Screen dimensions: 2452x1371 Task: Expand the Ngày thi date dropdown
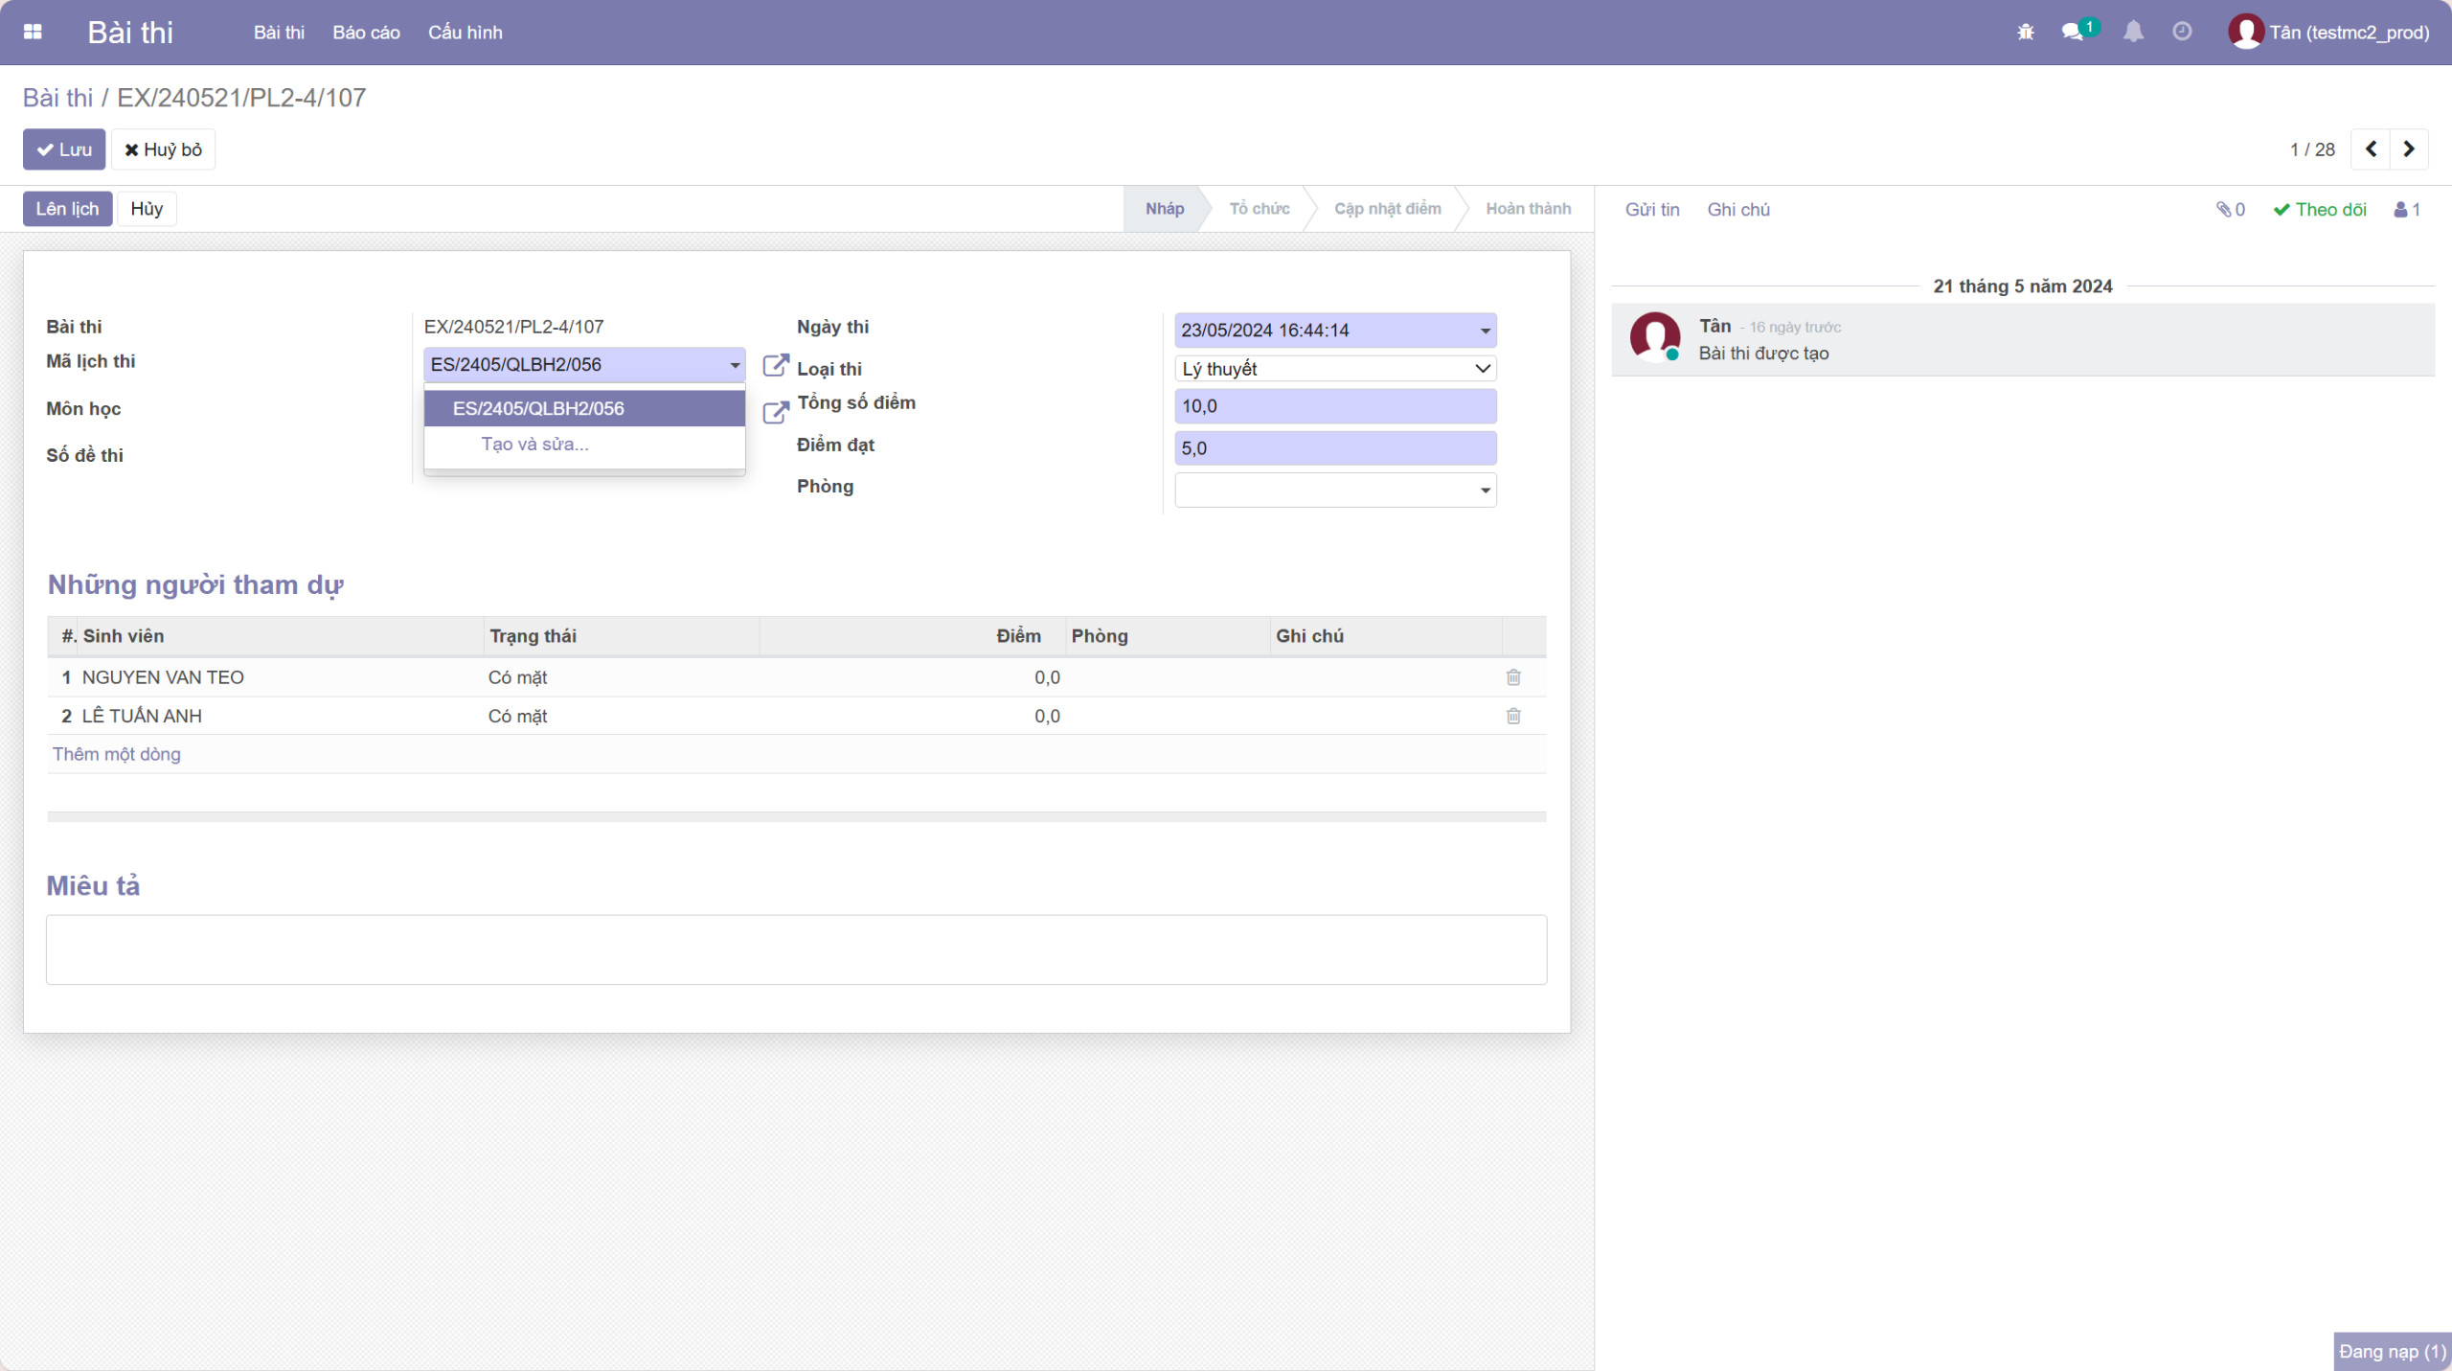(x=1485, y=331)
